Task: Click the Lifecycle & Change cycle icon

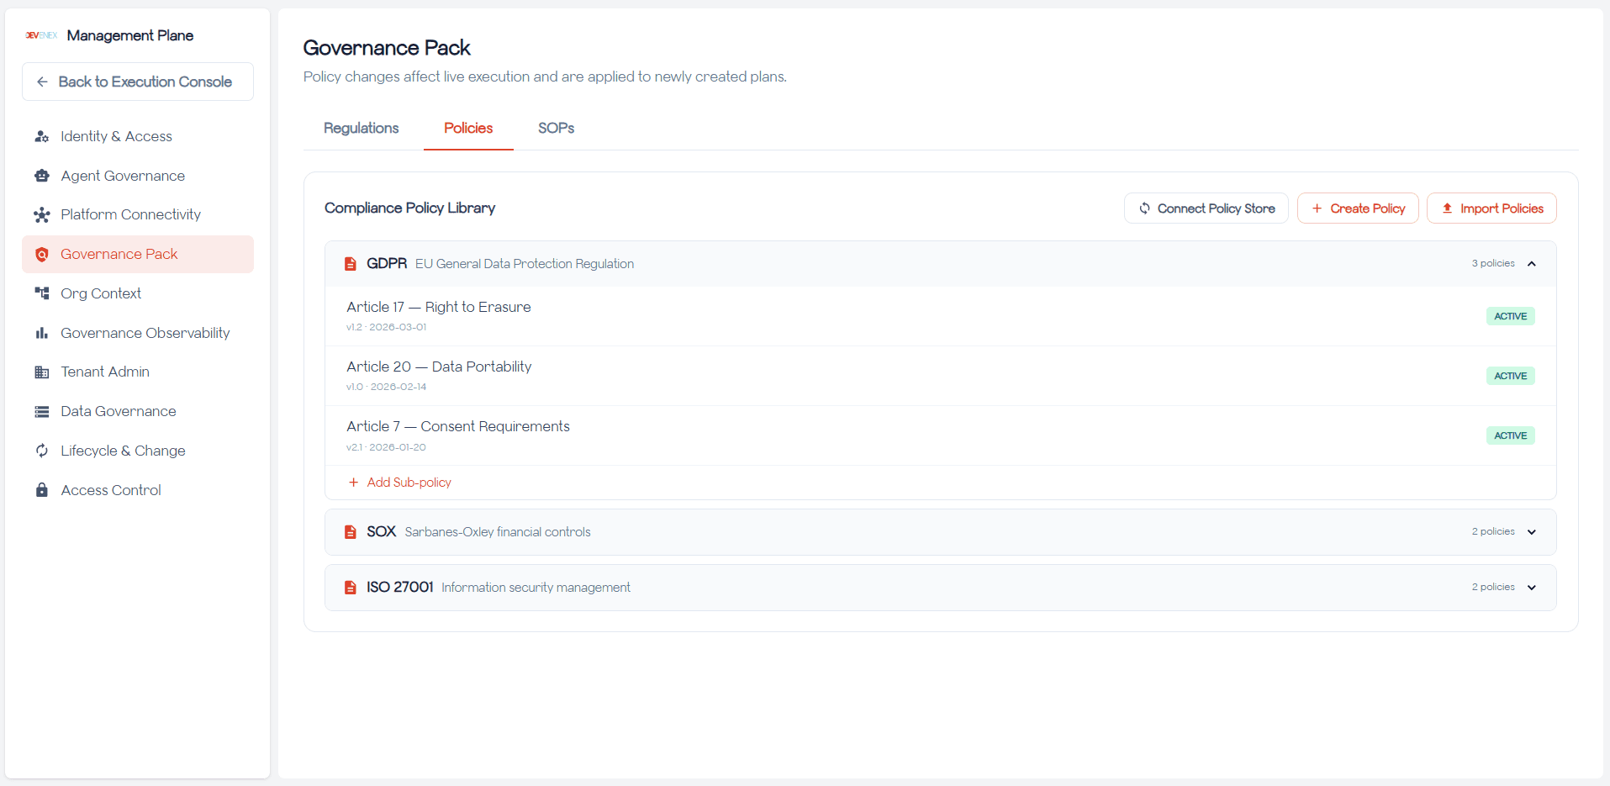Action: click(41, 451)
